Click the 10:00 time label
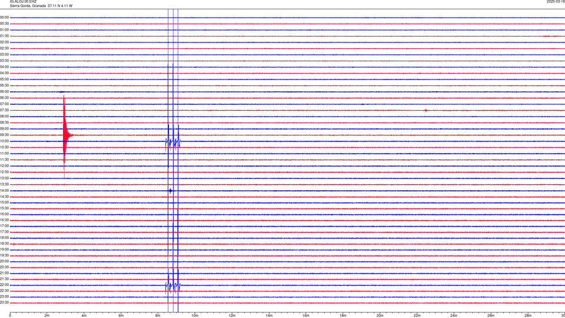This screenshot has height=318, width=565. 4,141
